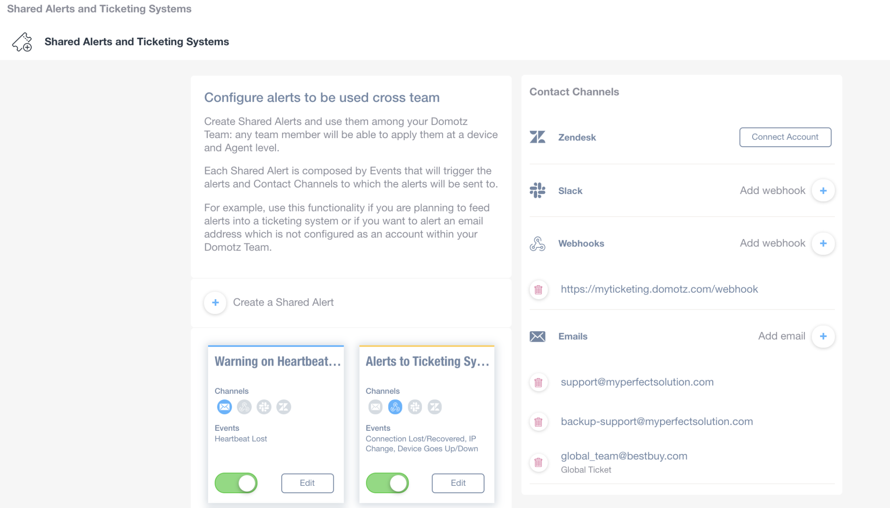Click the Slack logo icon
This screenshot has width=890, height=508.
538,191
